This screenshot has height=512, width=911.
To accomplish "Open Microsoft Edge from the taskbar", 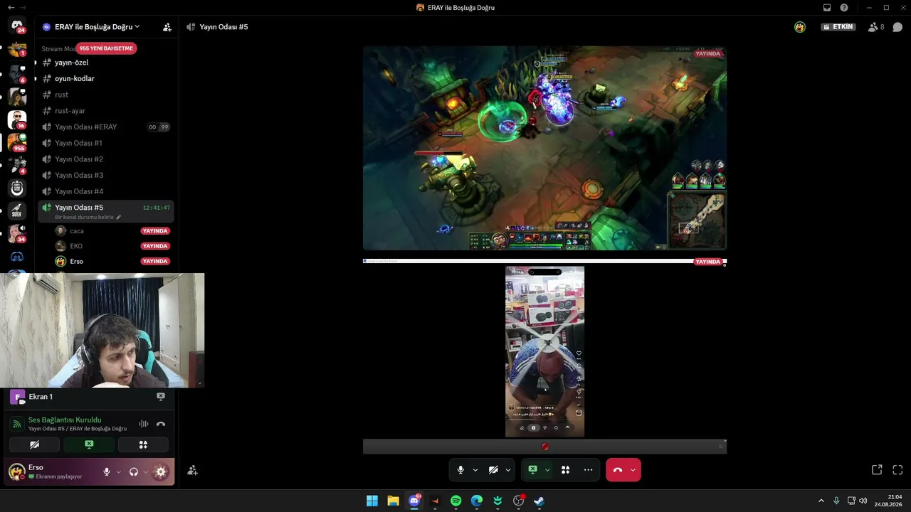I will tap(477, 501).
